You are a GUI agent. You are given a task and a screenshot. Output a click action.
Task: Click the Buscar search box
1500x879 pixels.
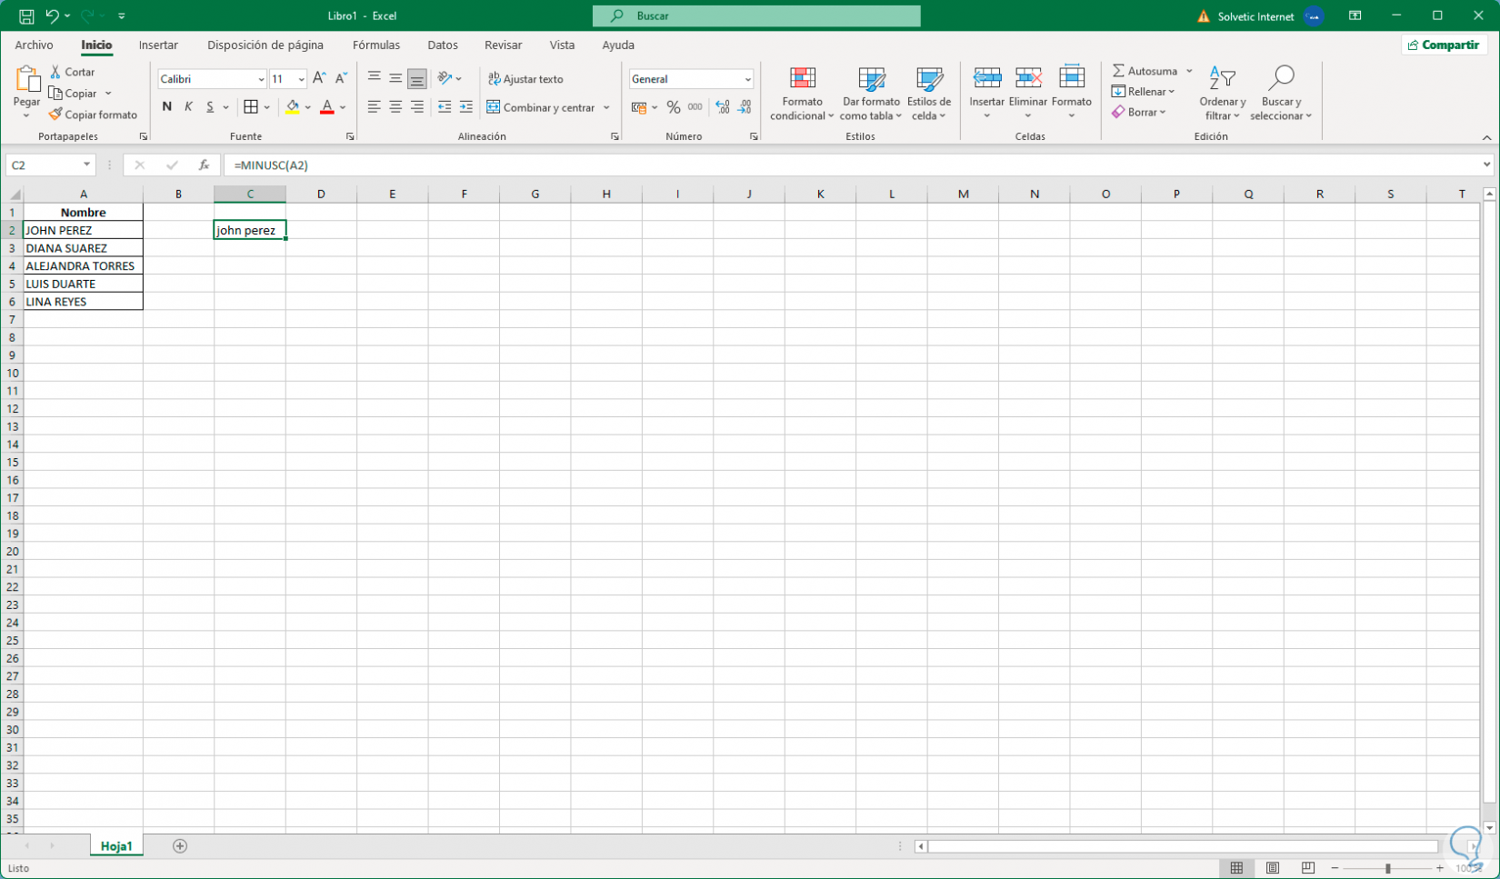click(756, 15)
